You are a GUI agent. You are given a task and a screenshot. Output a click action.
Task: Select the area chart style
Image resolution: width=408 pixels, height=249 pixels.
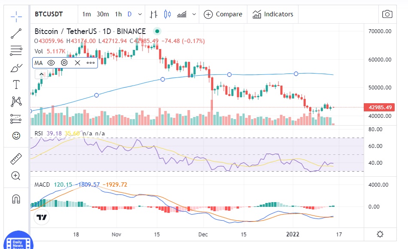click(x=182, y=14)
